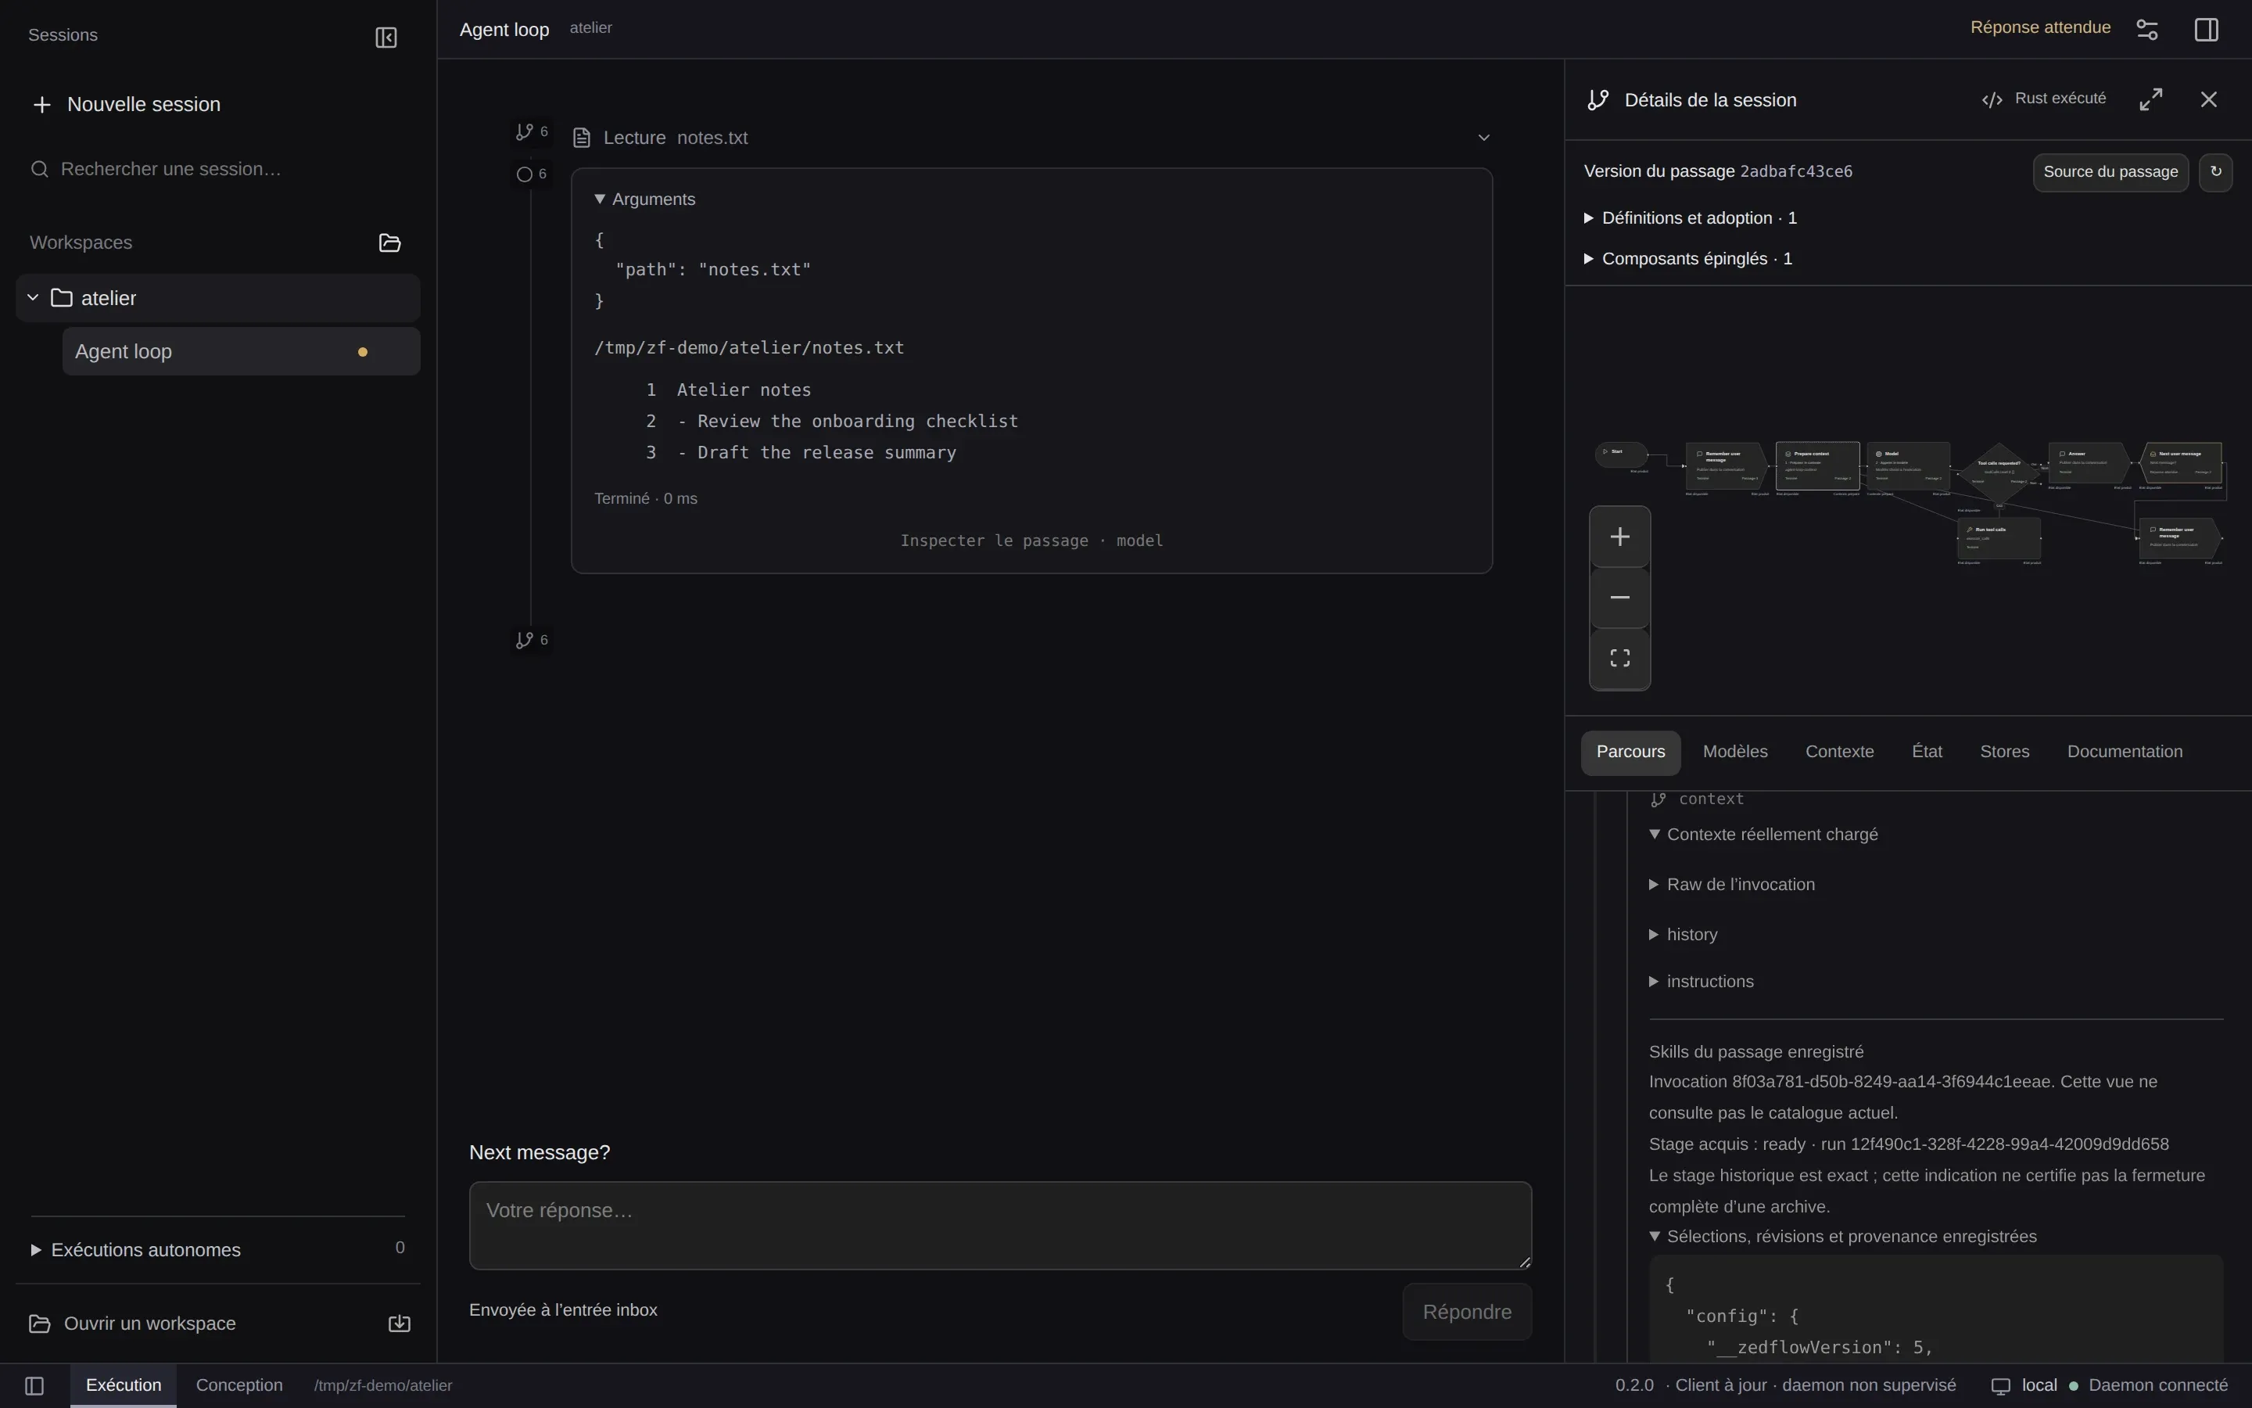2252x1408 pixels.
Task: Collapse the Lecture notes.txt chevron
Action: click(x=1483, y=138)
